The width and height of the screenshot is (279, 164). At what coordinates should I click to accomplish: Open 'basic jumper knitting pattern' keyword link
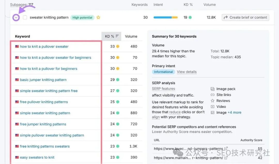pos(43,80)
